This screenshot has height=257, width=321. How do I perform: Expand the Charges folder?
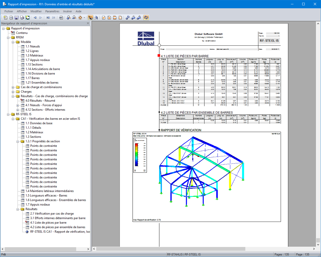[13, 92]
